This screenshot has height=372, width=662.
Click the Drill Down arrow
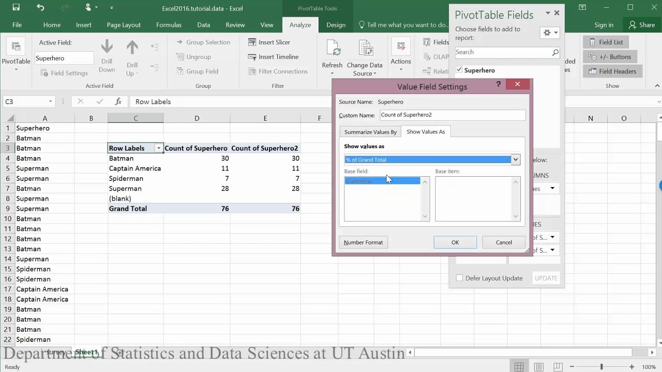[x=107, y=57]
